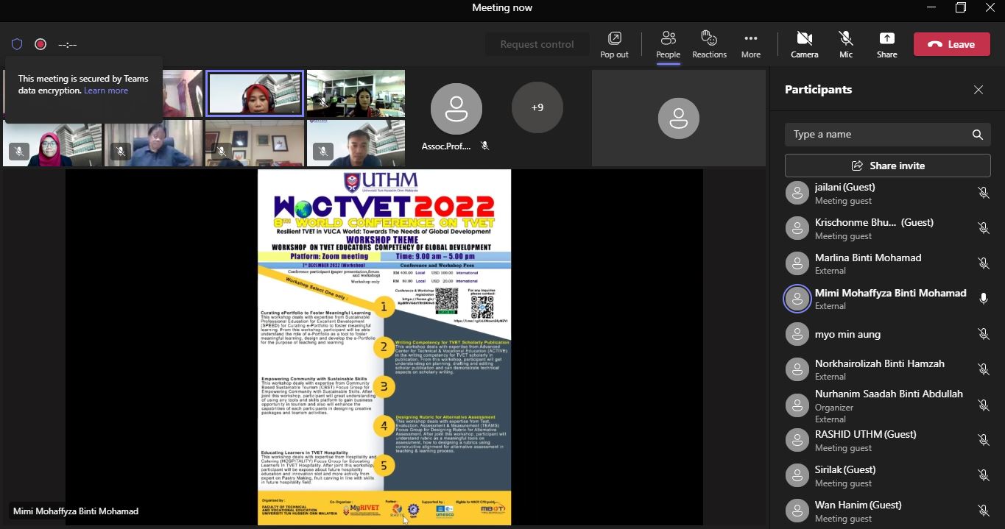Click myo min aung mic icon
This screenshot has height=529, width=1005.
pos(983,334)
